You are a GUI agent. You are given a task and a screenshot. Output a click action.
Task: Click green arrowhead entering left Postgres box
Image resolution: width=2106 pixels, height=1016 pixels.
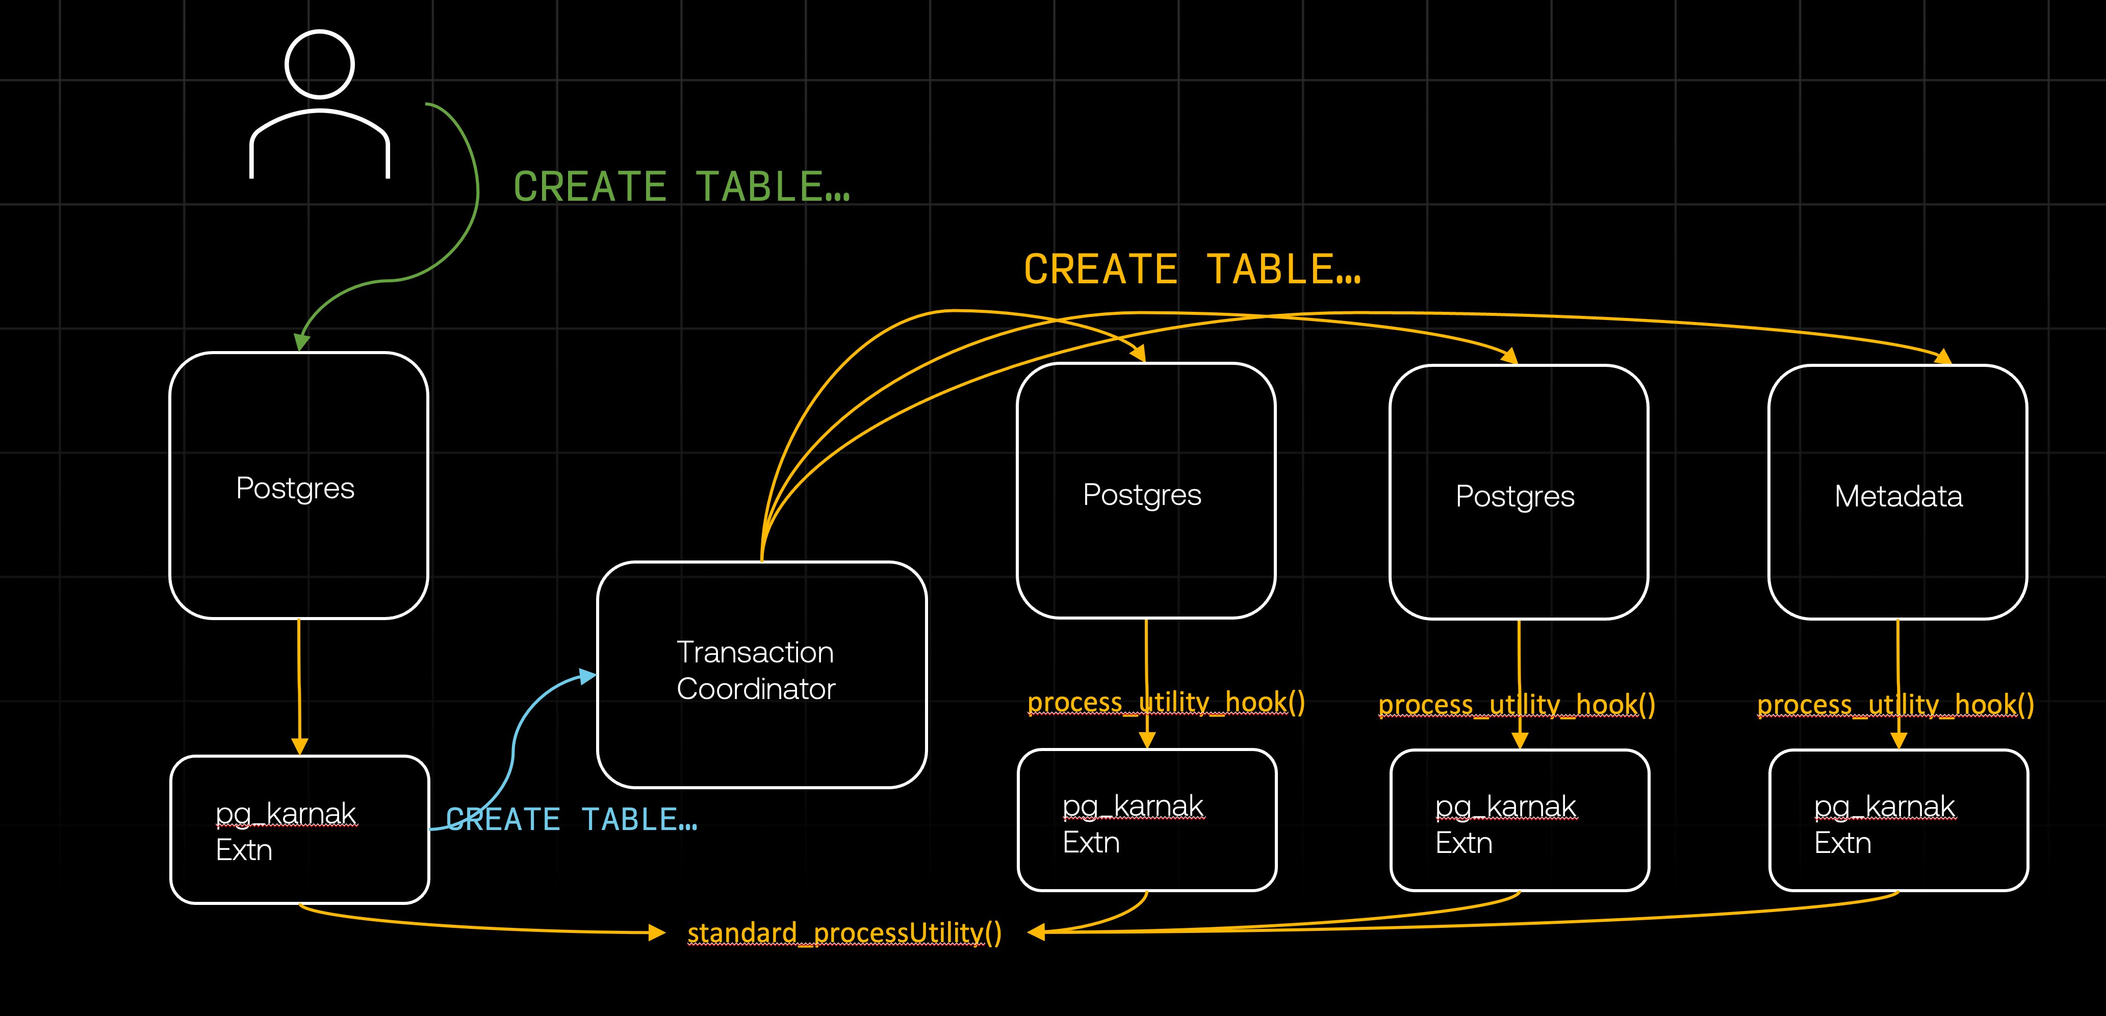[x=302, y=341]
